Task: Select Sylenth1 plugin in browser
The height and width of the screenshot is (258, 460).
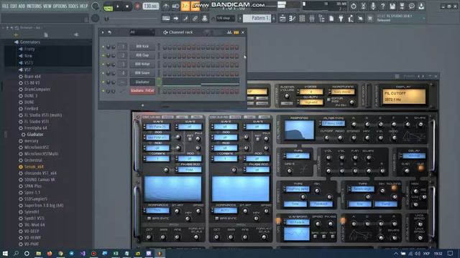Action: point(32,212)
